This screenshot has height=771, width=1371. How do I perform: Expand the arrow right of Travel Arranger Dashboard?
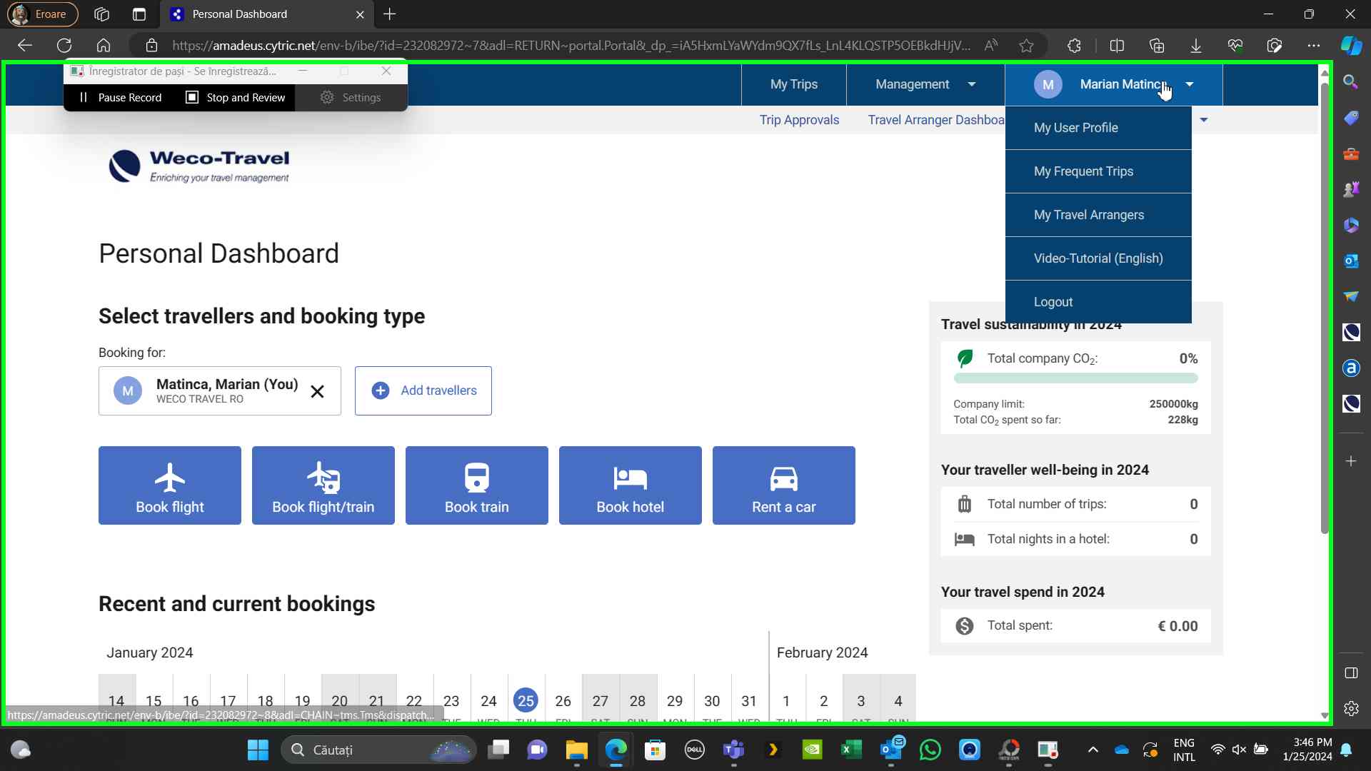click(x=1204, y=120)
